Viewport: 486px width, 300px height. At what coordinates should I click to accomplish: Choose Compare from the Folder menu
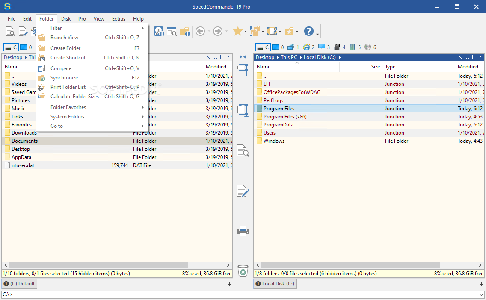coord(92,68)
